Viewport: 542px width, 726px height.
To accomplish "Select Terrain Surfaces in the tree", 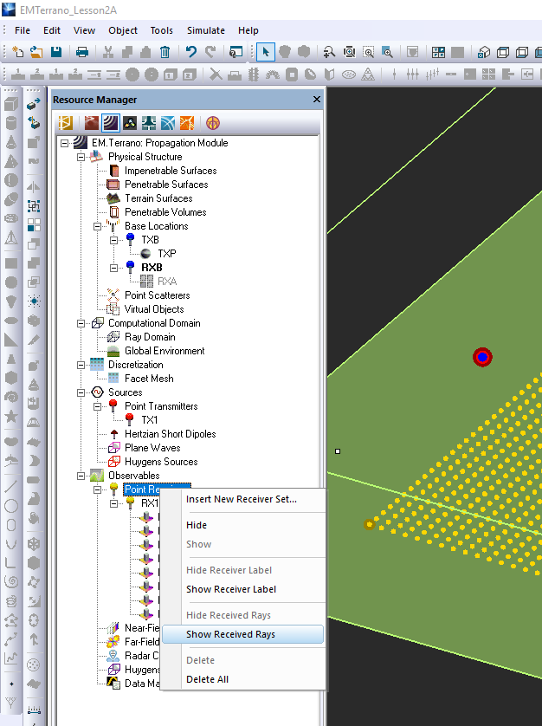I will (158, 198).
